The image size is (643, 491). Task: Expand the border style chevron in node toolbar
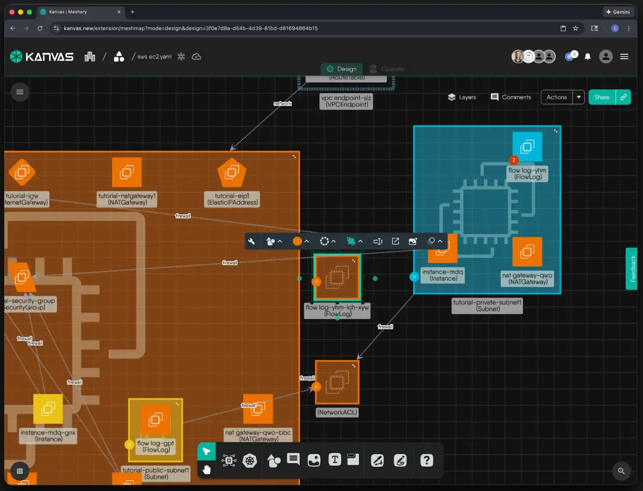pyautogui.click(x=333, y=241)
